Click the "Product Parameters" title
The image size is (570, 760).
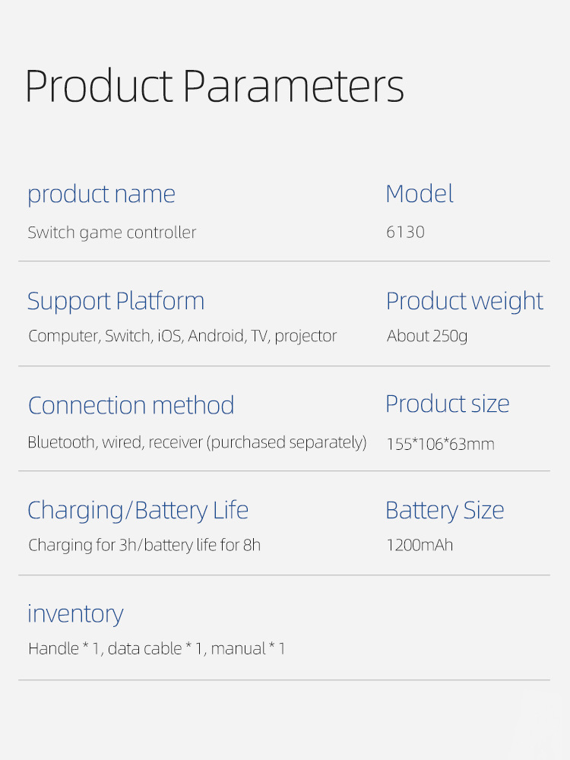click(214, 86)
